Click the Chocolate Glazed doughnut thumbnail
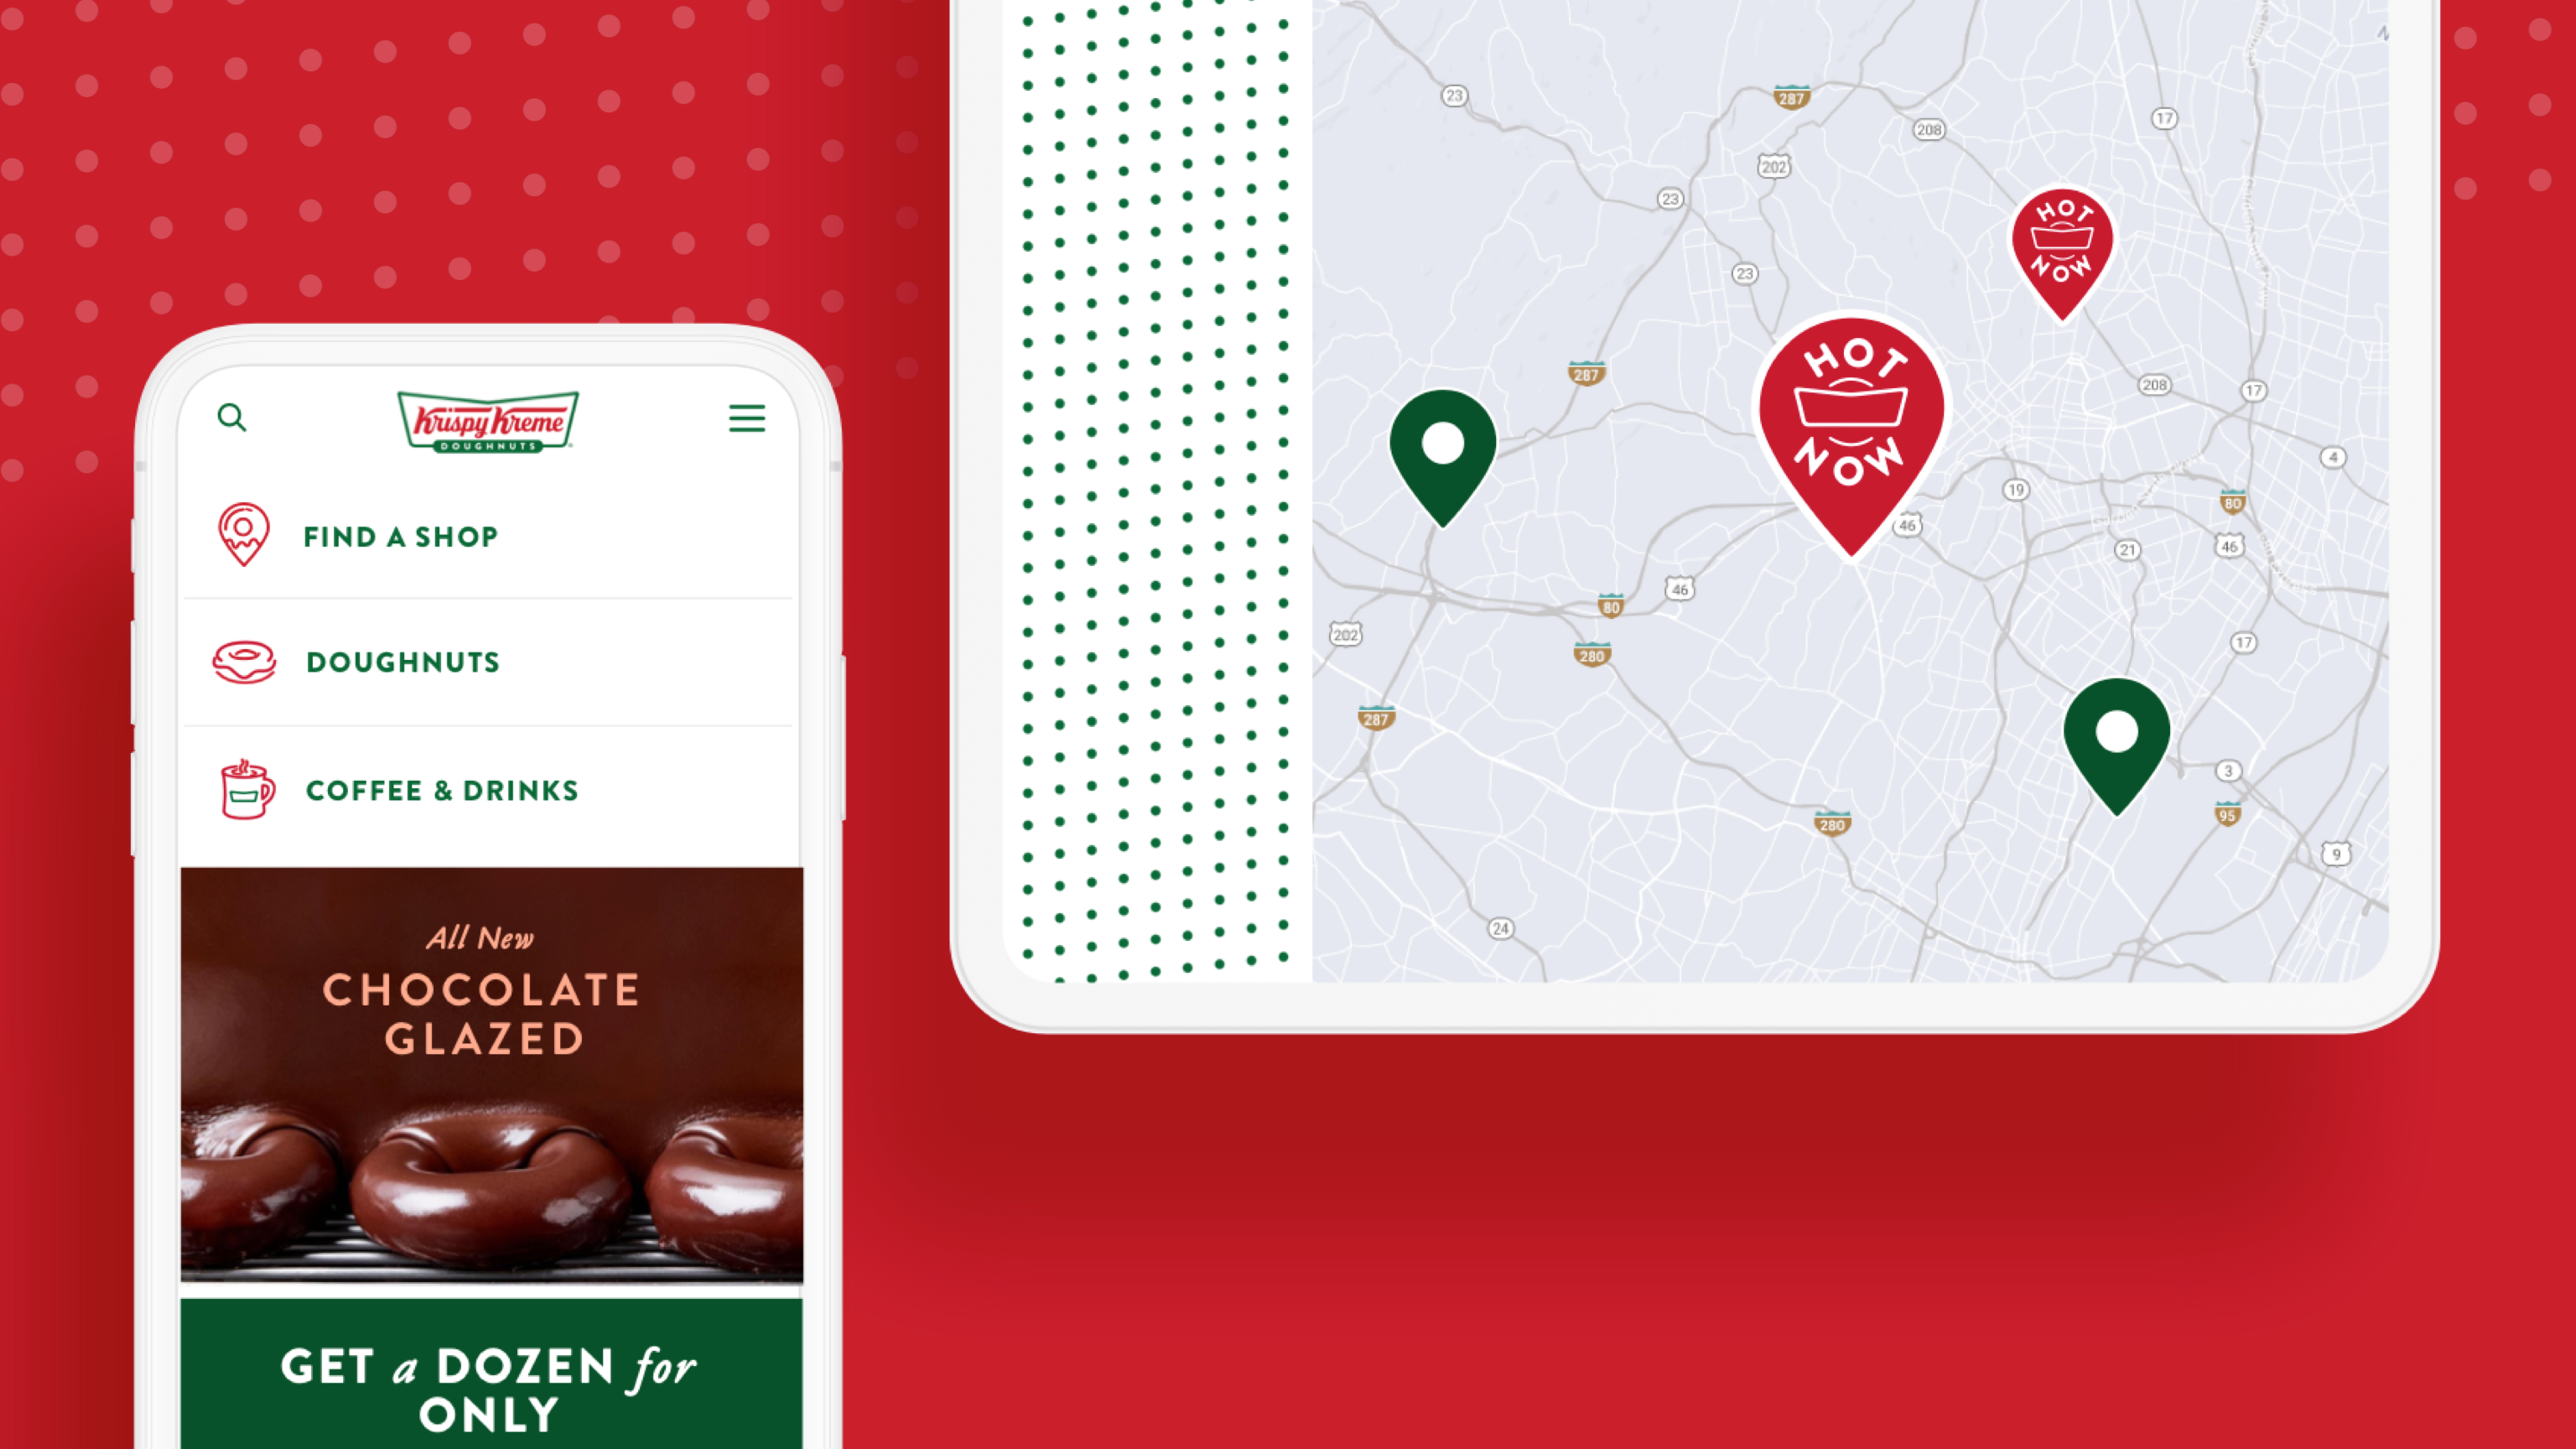This screenshot has height=1449, width=2576. 492,1076
